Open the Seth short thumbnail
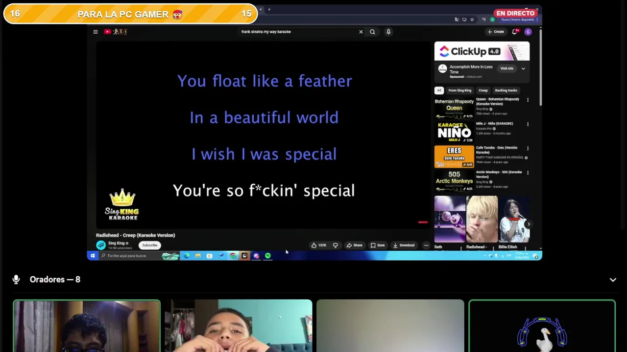The height and width of the screenshot is (352, 627). click(x=450, y=220)
